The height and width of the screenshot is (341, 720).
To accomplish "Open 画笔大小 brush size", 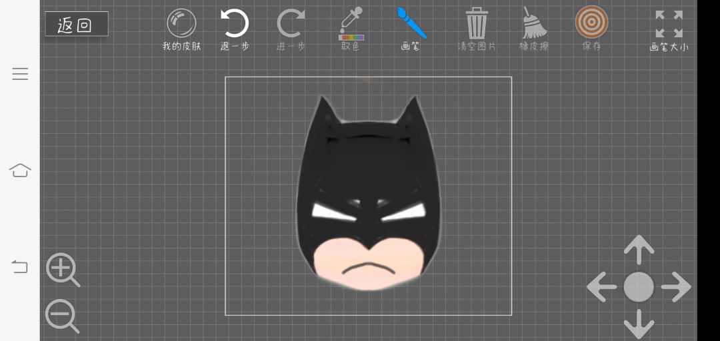I will tap(669, 30).
